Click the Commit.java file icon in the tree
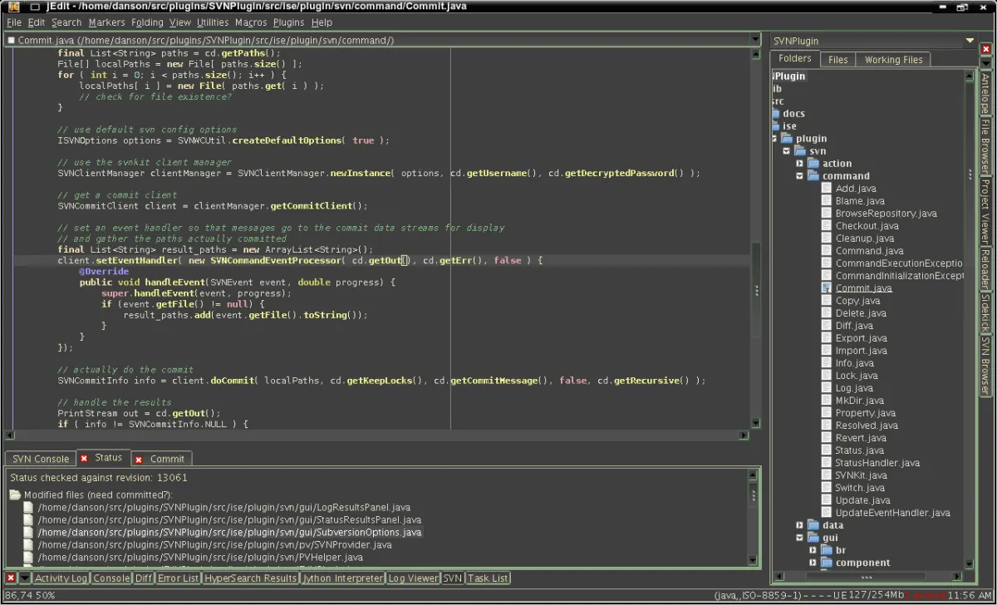This screenshot has height=605, width=997. tap(827, 288)
